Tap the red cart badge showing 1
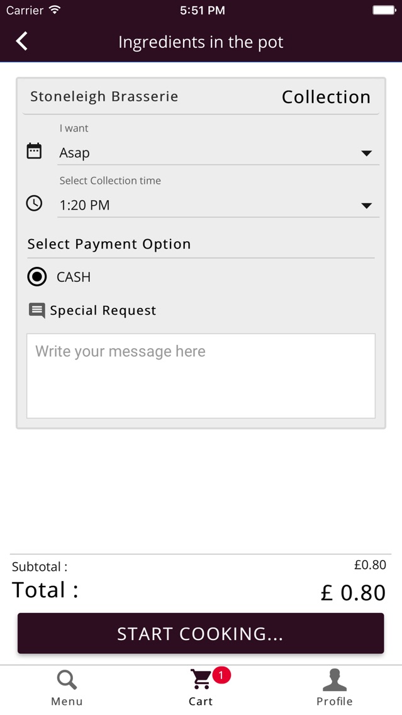The height and width of the screenshot is (715, 402). tap(221, 675)
